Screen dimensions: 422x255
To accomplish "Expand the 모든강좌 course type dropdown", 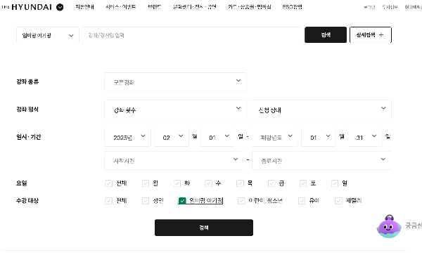I will [175, 81].
